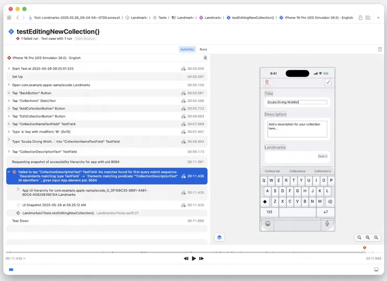Click the lock icon in the top bar
Image resolution: width=387 pixels, height=281 pixels.
(360, 18)
